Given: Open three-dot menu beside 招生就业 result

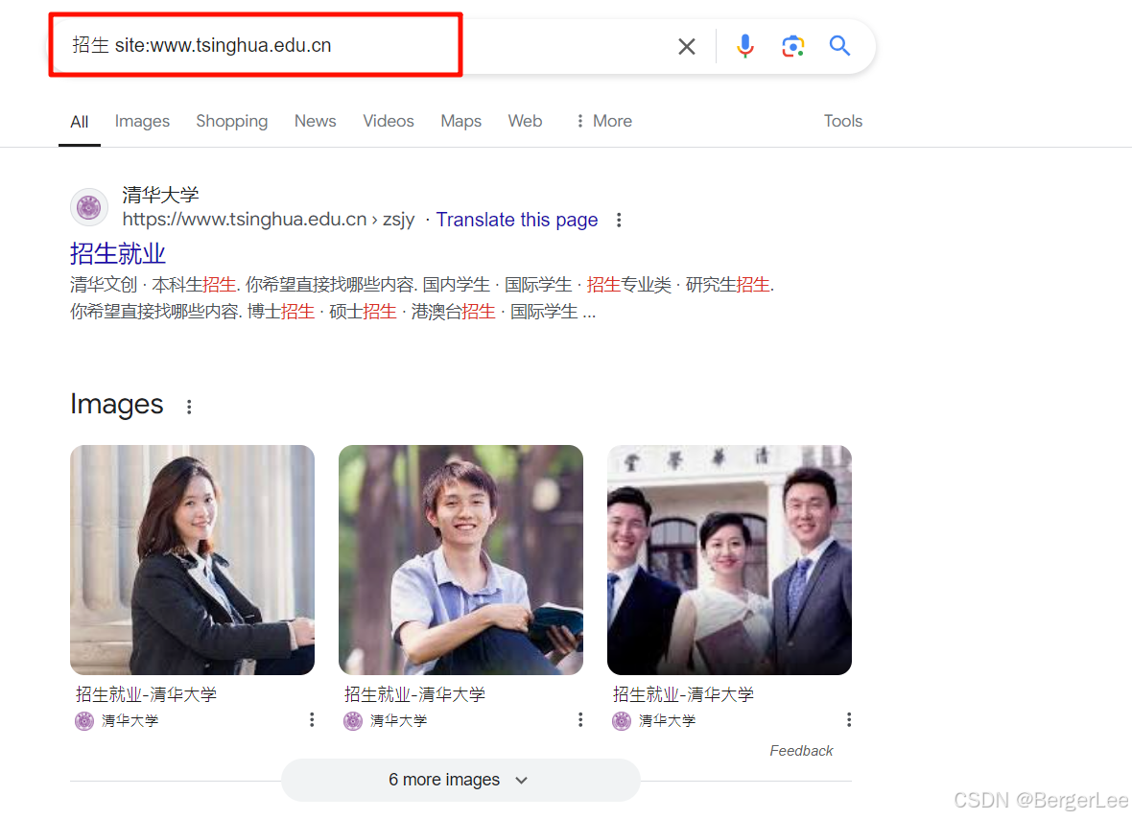Looking at the screenshot, I should 619,220.
